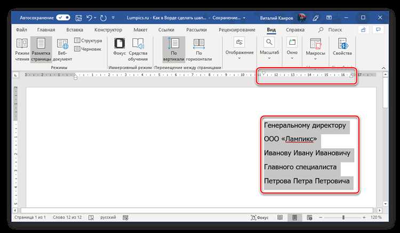
Task: Open Ribbon Display Options icon
Action: [329, 18]
